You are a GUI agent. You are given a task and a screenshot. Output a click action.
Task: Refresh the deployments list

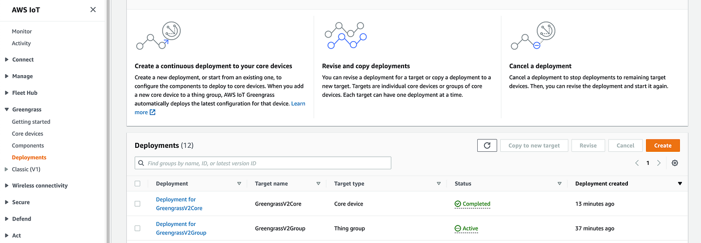pyautogui.click(x=487, y=145)
